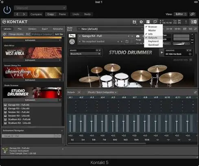The image size is (199, 166).
Task: Toggle Instr Nav button
Action: (59, 34)
